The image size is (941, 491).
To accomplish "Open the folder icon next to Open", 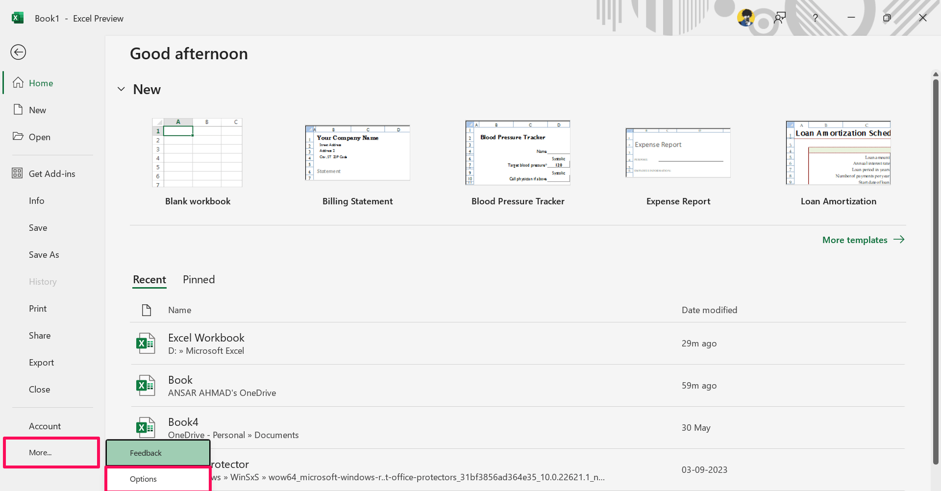I will [x=18, y=136].
